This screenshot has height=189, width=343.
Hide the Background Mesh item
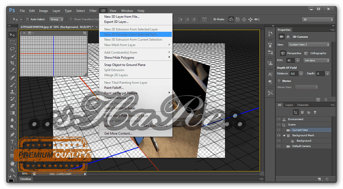click(x=279, y=135)
